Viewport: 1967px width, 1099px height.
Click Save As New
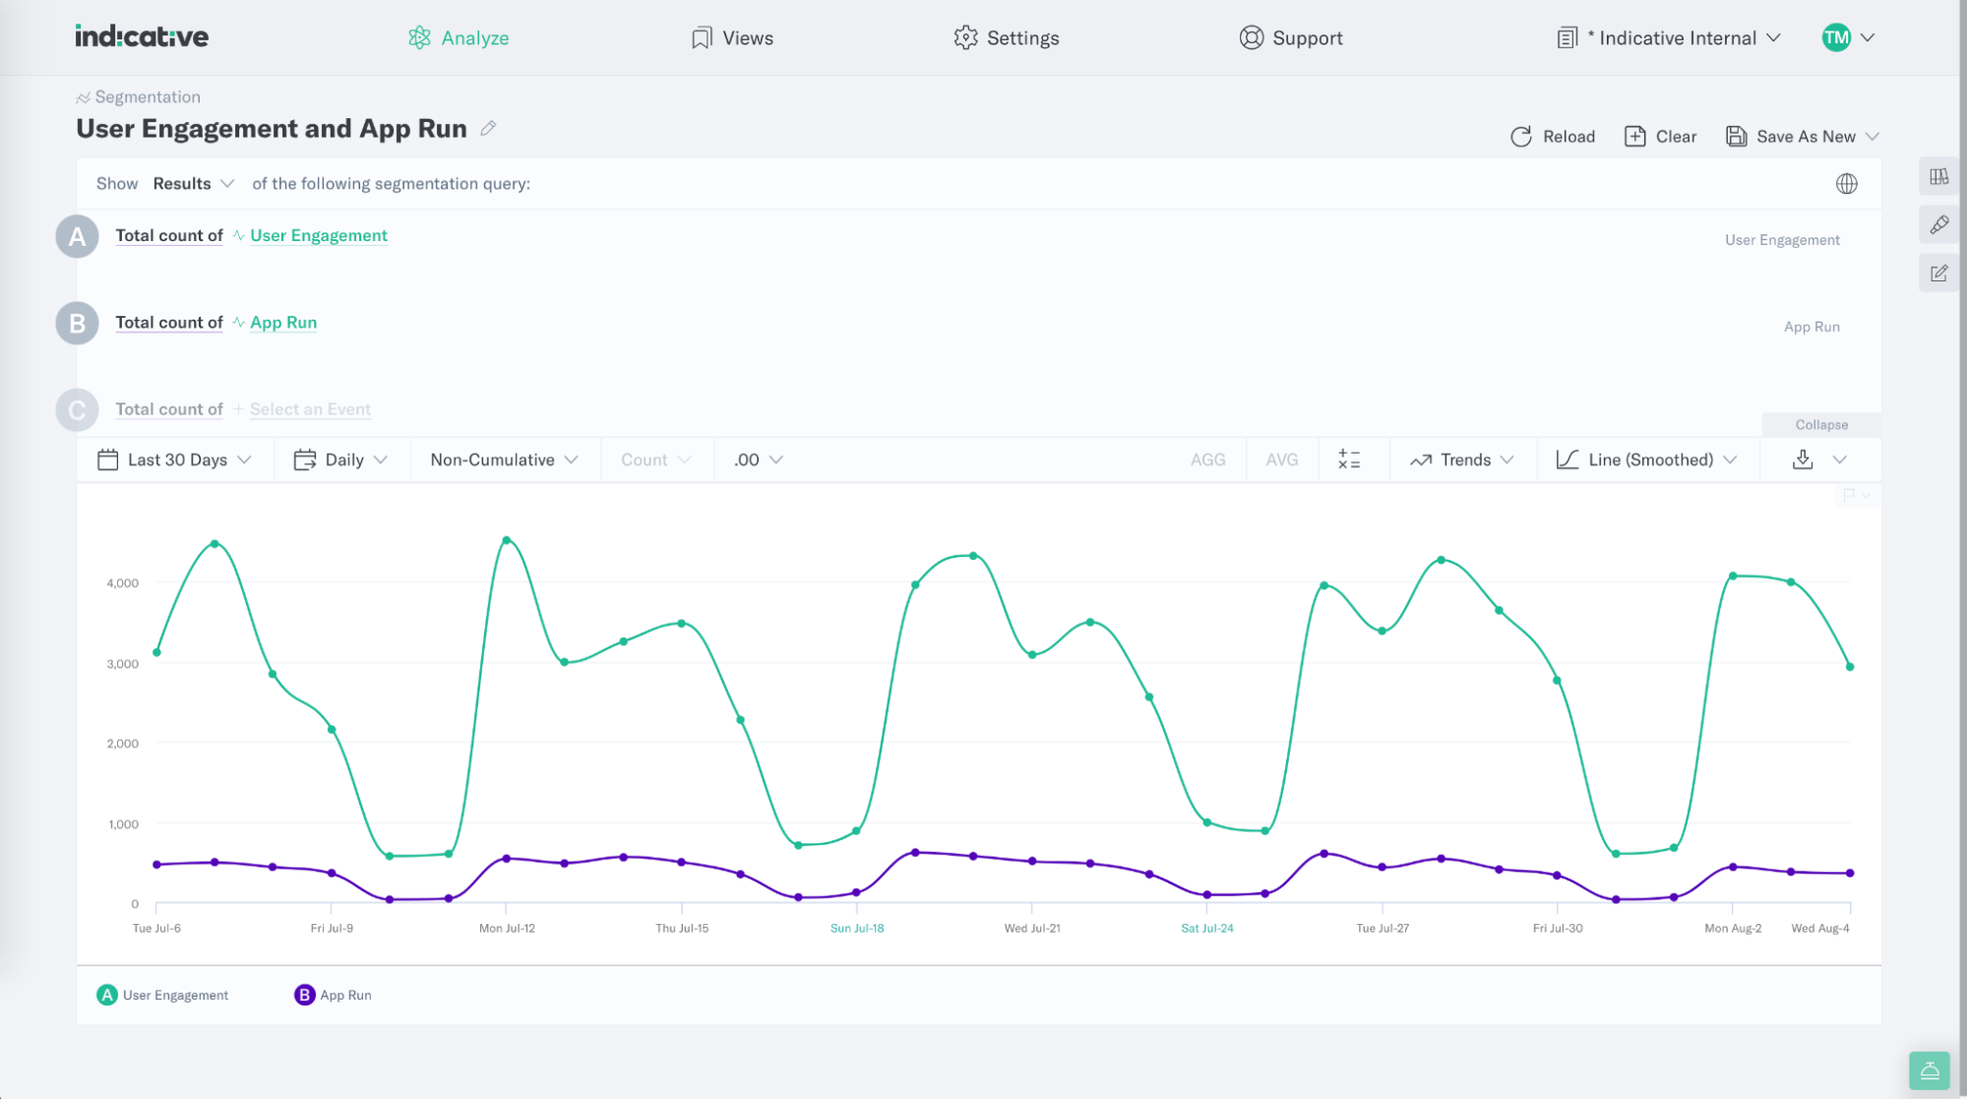coord(1791,136)
